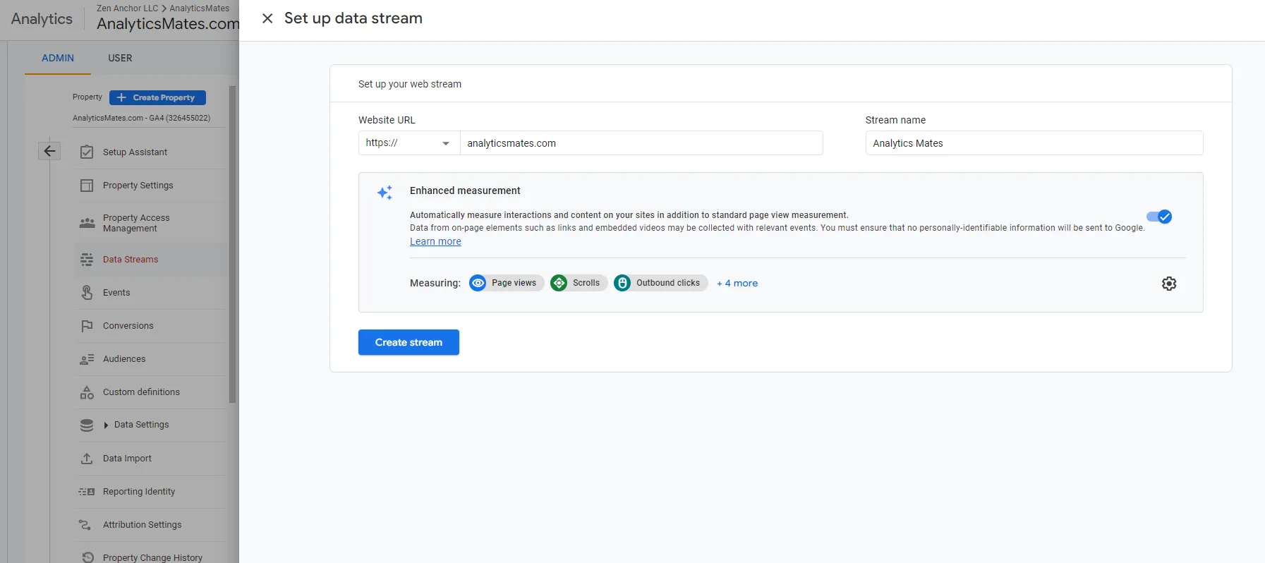
Task: Click the Custom definitions shapes icon
Action: pos(87,392)
